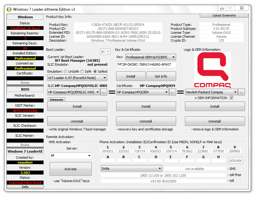Image resolution: width=255 pixels, height=197 pixels.
Task: Open the Professional OEM:SLP(OEM) key dropdown
Action: (151, 57)
